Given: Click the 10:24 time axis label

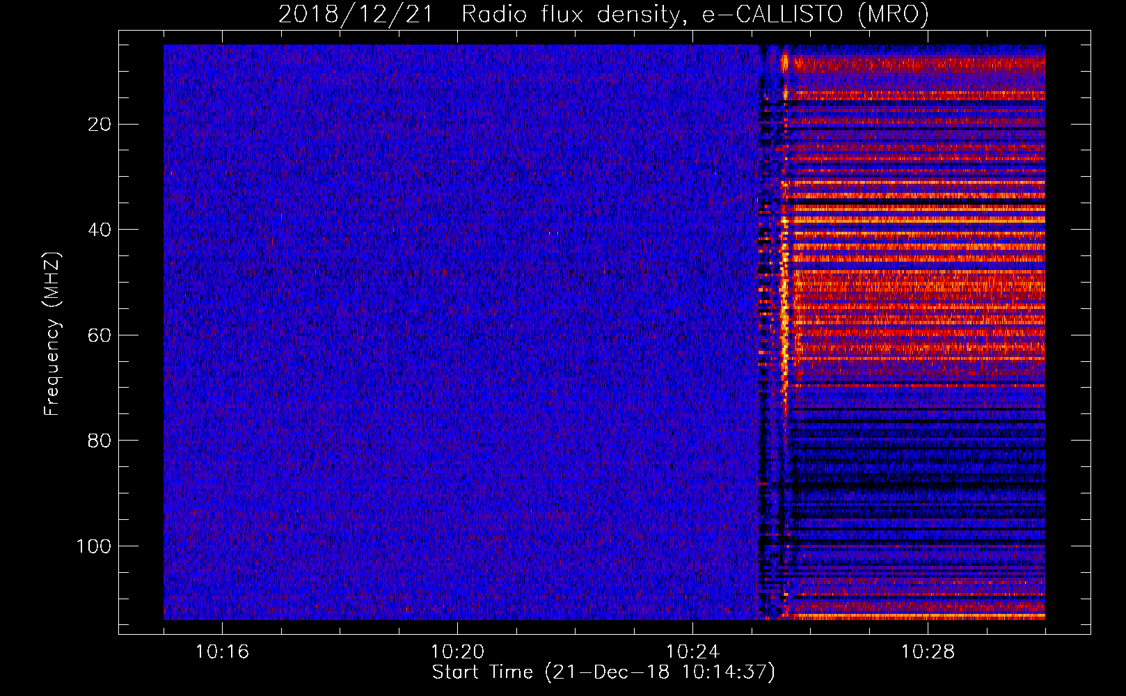Looking at the screenshot, I should 692,652.
